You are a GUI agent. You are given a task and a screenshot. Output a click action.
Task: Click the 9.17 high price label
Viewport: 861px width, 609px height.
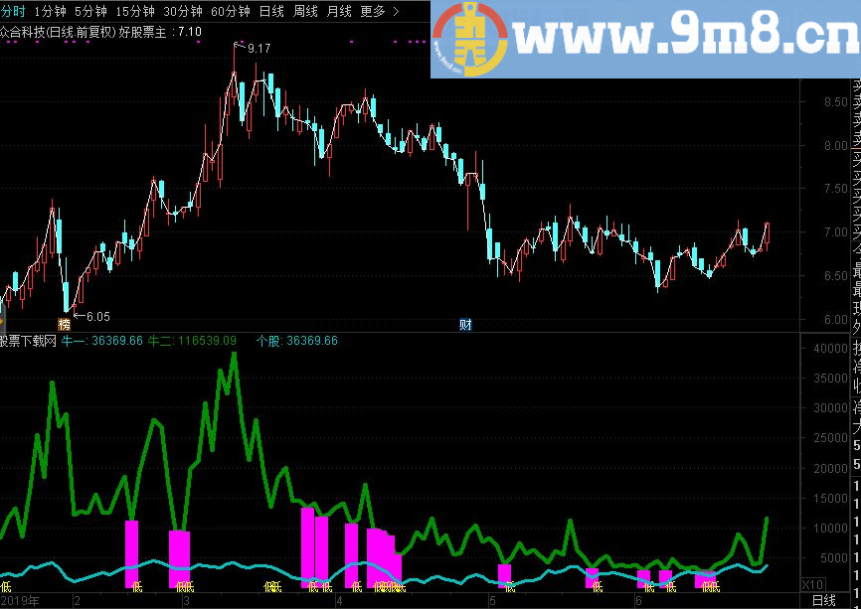259,49
